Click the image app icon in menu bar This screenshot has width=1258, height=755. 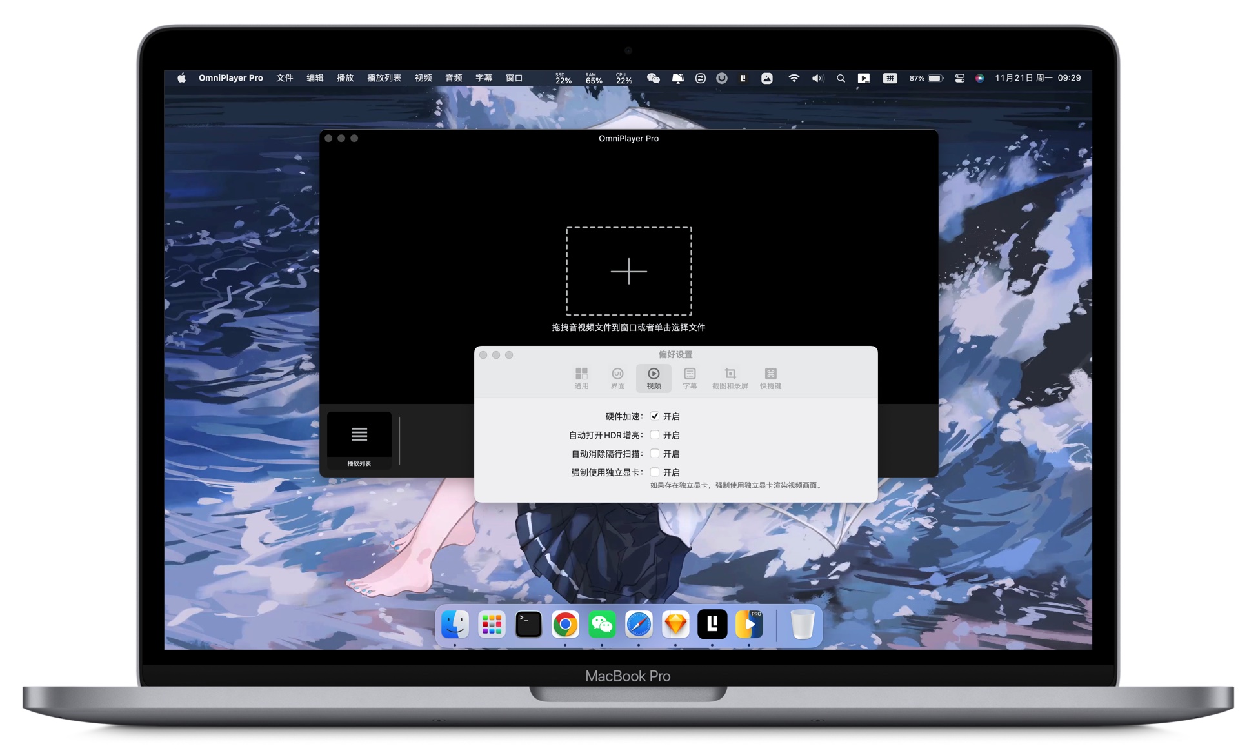point(767,78)
